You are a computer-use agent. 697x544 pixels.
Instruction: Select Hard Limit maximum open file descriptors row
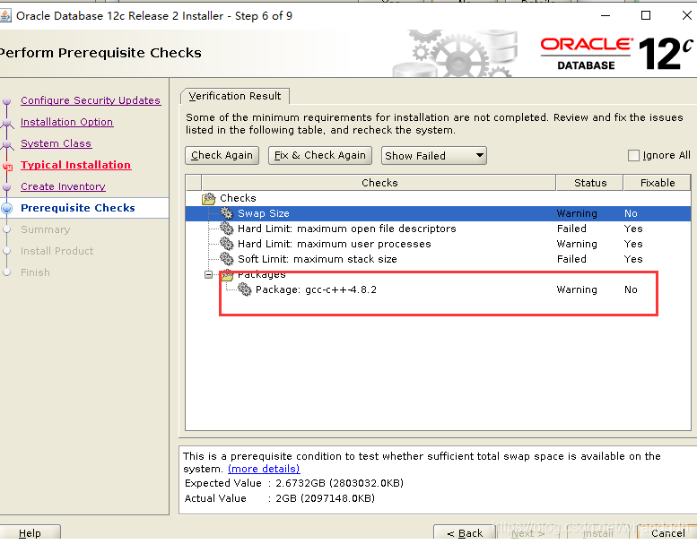(x=438, y=229)
